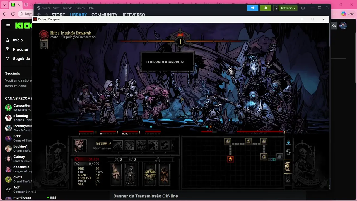The width and height of the screenshot is (357, 201).
Task: Click the round counter showing 1
Action: click(180, 42)
